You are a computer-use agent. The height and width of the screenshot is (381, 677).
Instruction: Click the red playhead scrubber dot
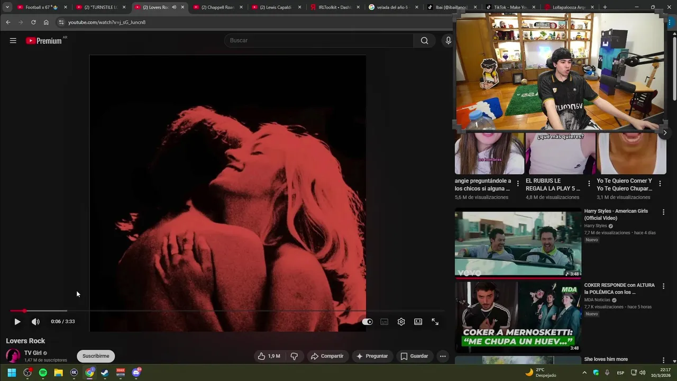pos(24,311)
